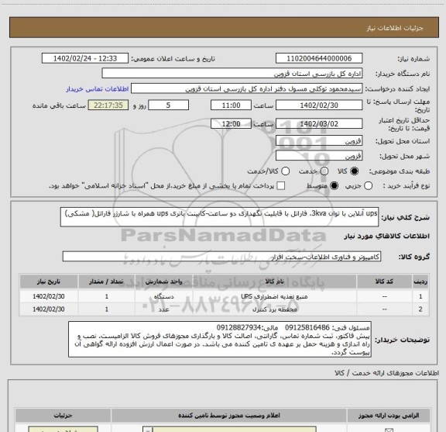Click the تعداد / مقدار column header
Viewport: 446px width, 432px height.
point(106,282)
